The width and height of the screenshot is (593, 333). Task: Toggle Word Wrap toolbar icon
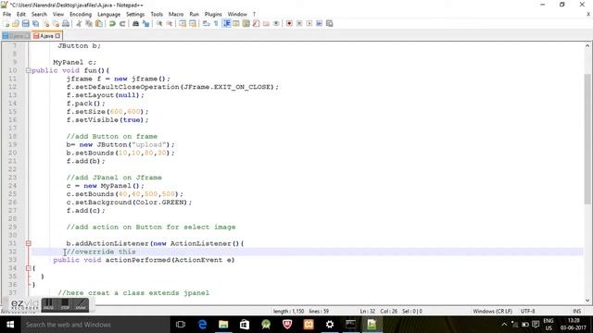click(x=206, y=23)
